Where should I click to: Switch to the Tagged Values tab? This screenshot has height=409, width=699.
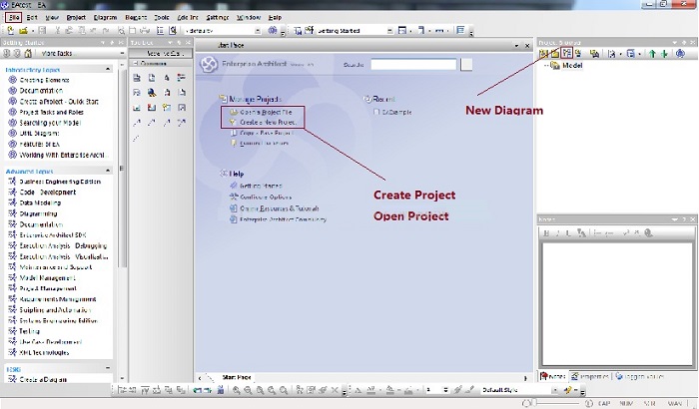(639, 376)
